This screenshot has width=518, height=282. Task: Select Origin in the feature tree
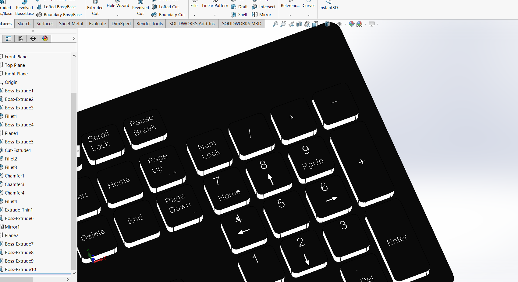(x=11, y=82)
